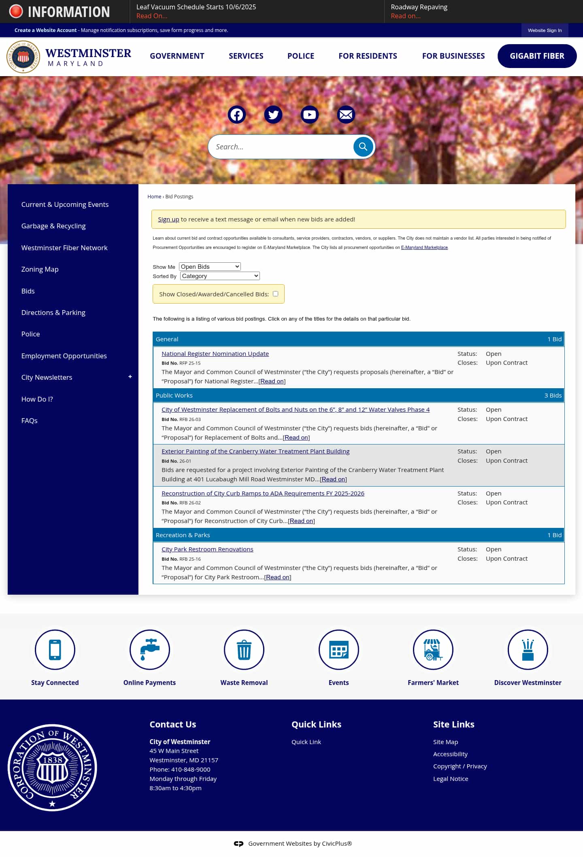This screenshot has height=857, width=583.
Task: Open Legal Notice footer link
Action: [451, 779]
